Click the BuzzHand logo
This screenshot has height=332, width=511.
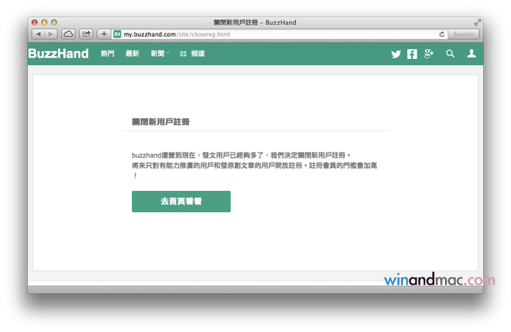(58, 54)
